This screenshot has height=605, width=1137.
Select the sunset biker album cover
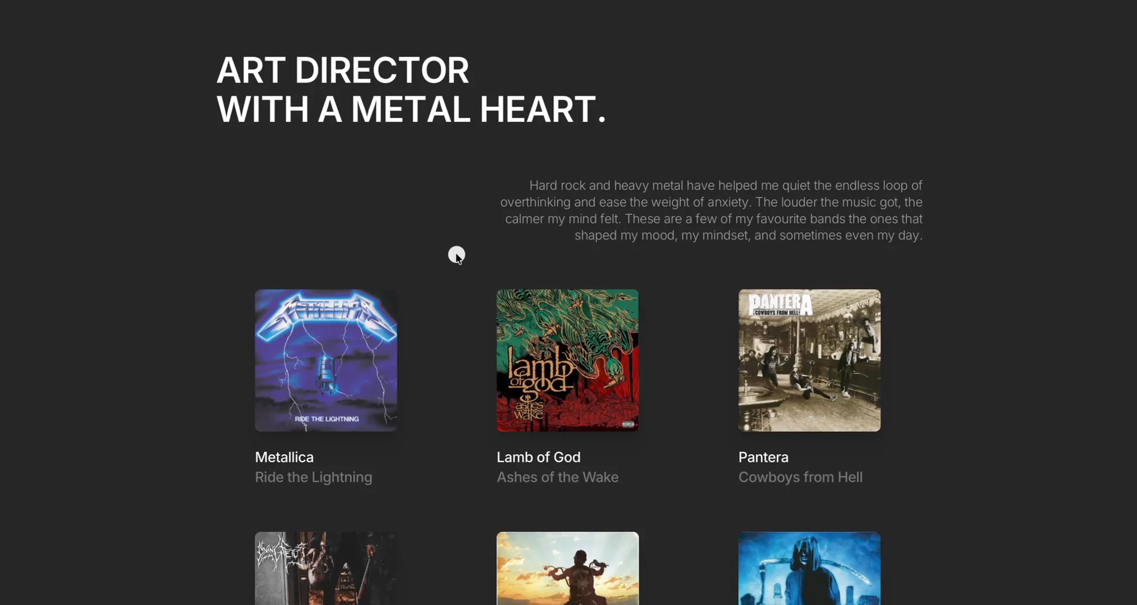(x=567, y=568)
